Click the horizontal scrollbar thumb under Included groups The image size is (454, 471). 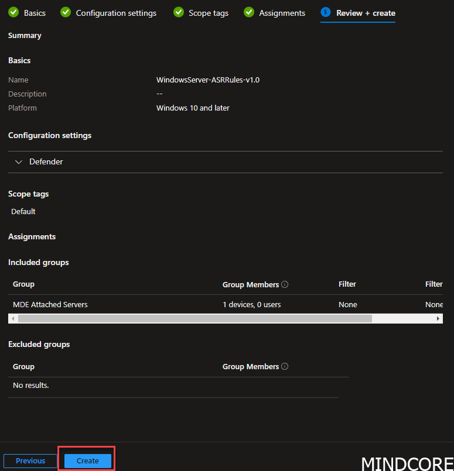(195, 318)
